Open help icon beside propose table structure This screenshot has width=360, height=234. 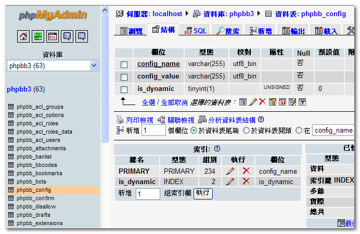pos(261,120)
